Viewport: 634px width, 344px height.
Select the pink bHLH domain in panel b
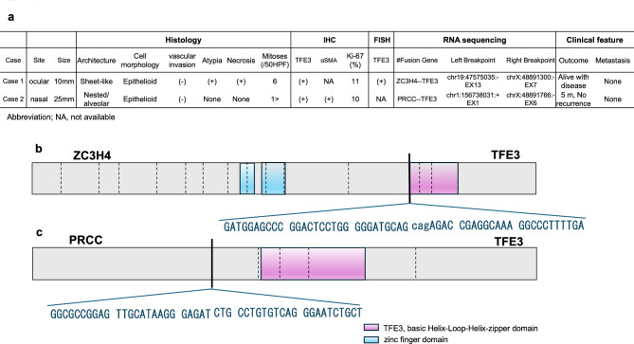(434, 178)
